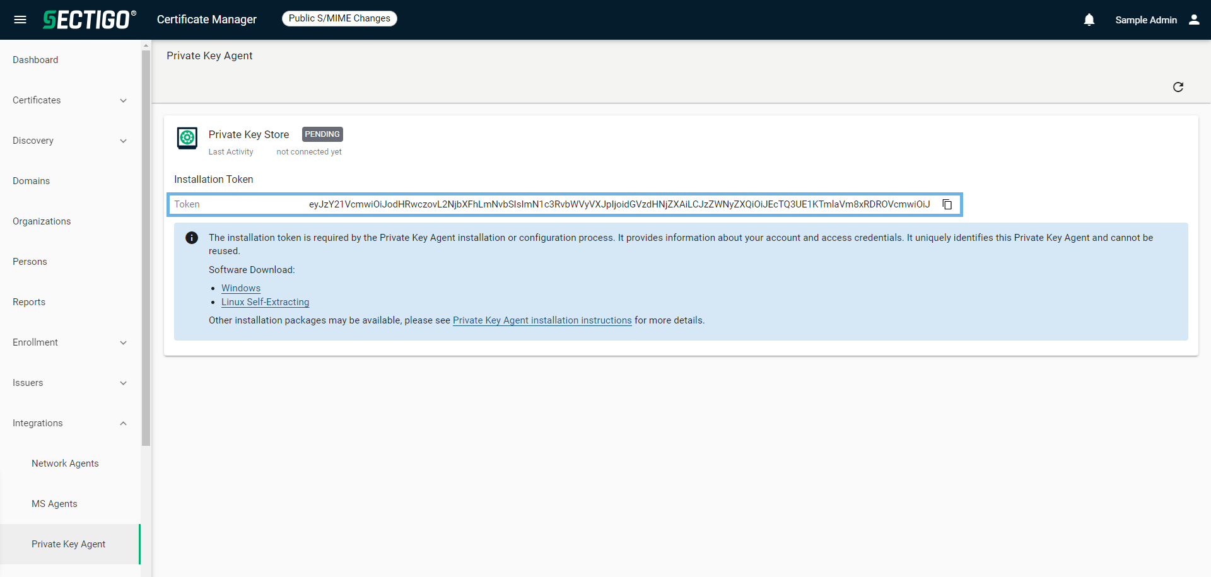The height and width of the screenshot is (577, 1211).
Task: Click the PENDING status badge
Action: [322, 134]
